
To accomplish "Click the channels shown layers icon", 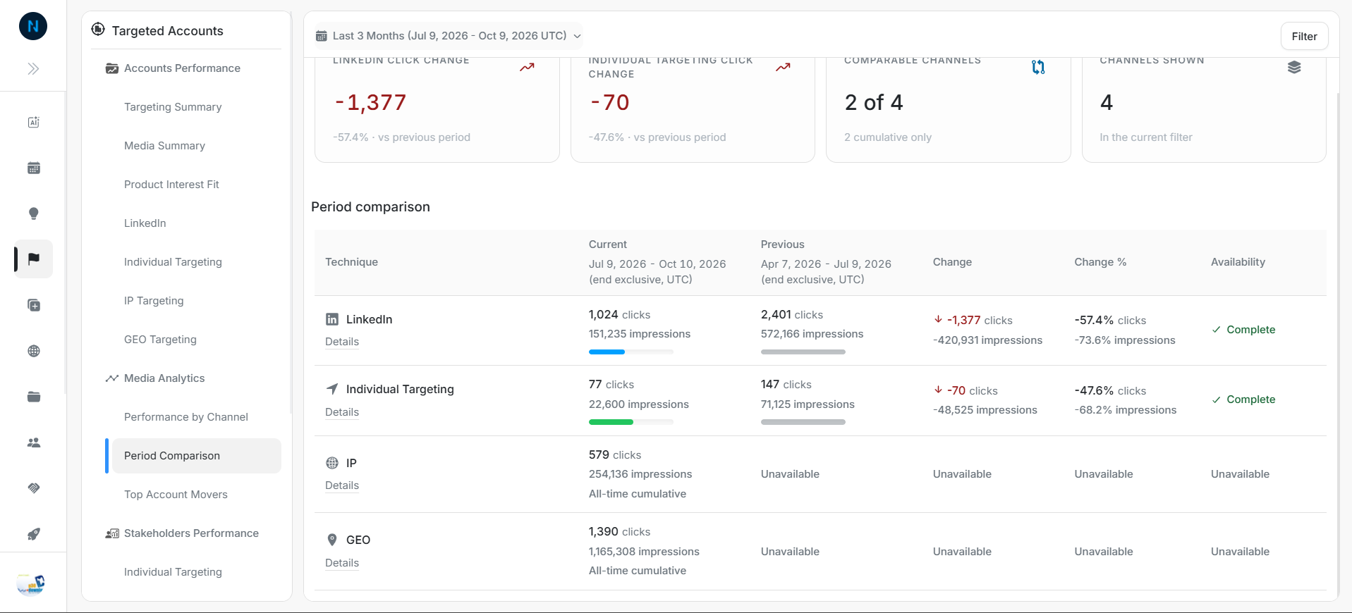I will 1293,67.
